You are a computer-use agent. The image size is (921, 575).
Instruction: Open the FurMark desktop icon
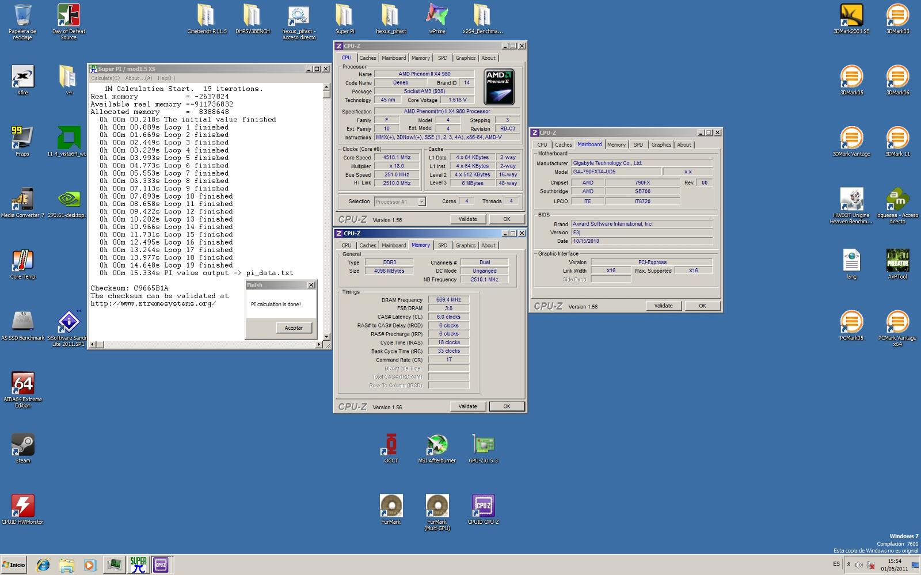click(391, 510)
